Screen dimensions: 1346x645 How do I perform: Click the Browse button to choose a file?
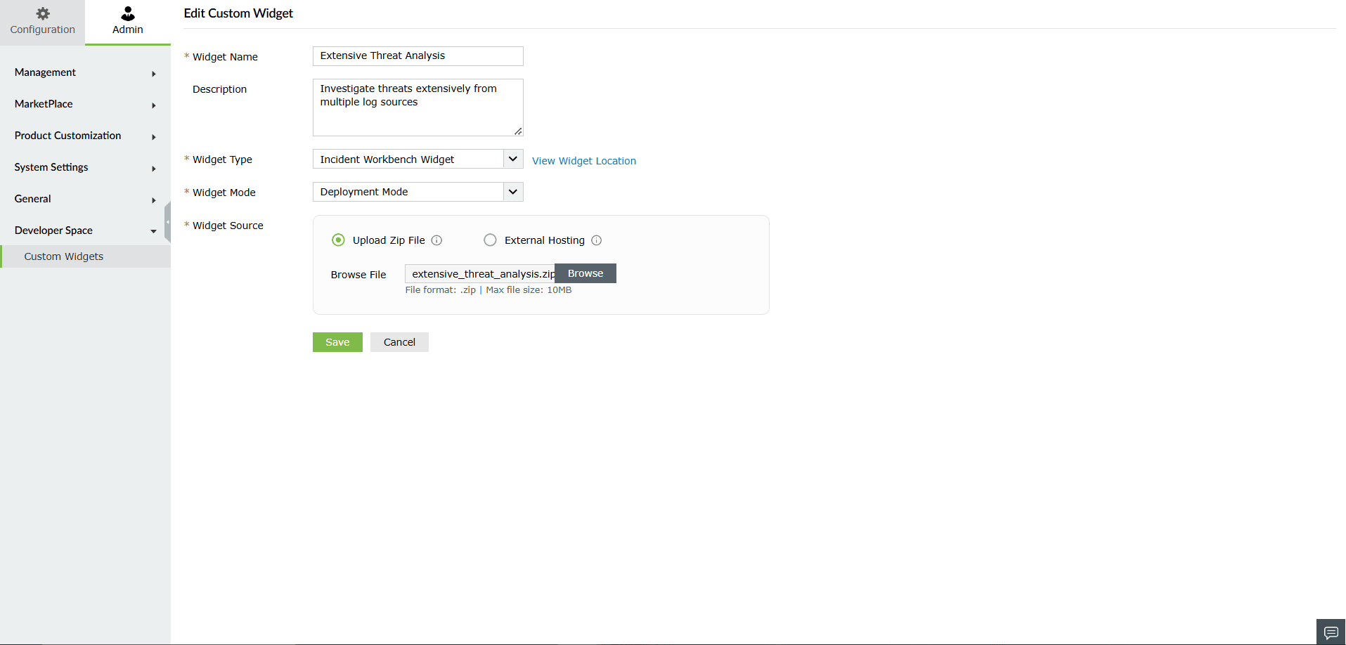pos(585,273)
